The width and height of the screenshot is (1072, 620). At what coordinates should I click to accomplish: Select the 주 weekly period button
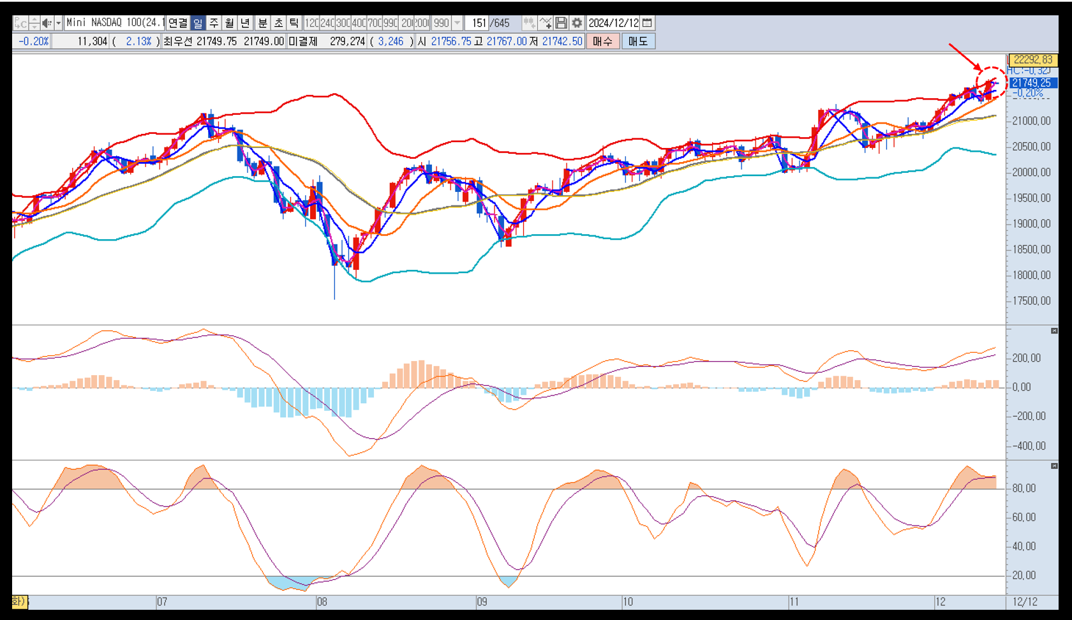click(214, 23)
